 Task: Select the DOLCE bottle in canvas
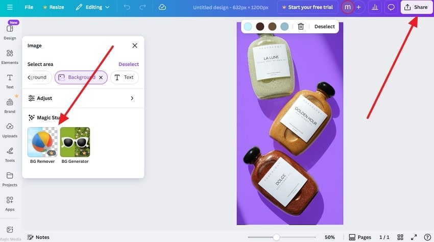tap(282, 181)
